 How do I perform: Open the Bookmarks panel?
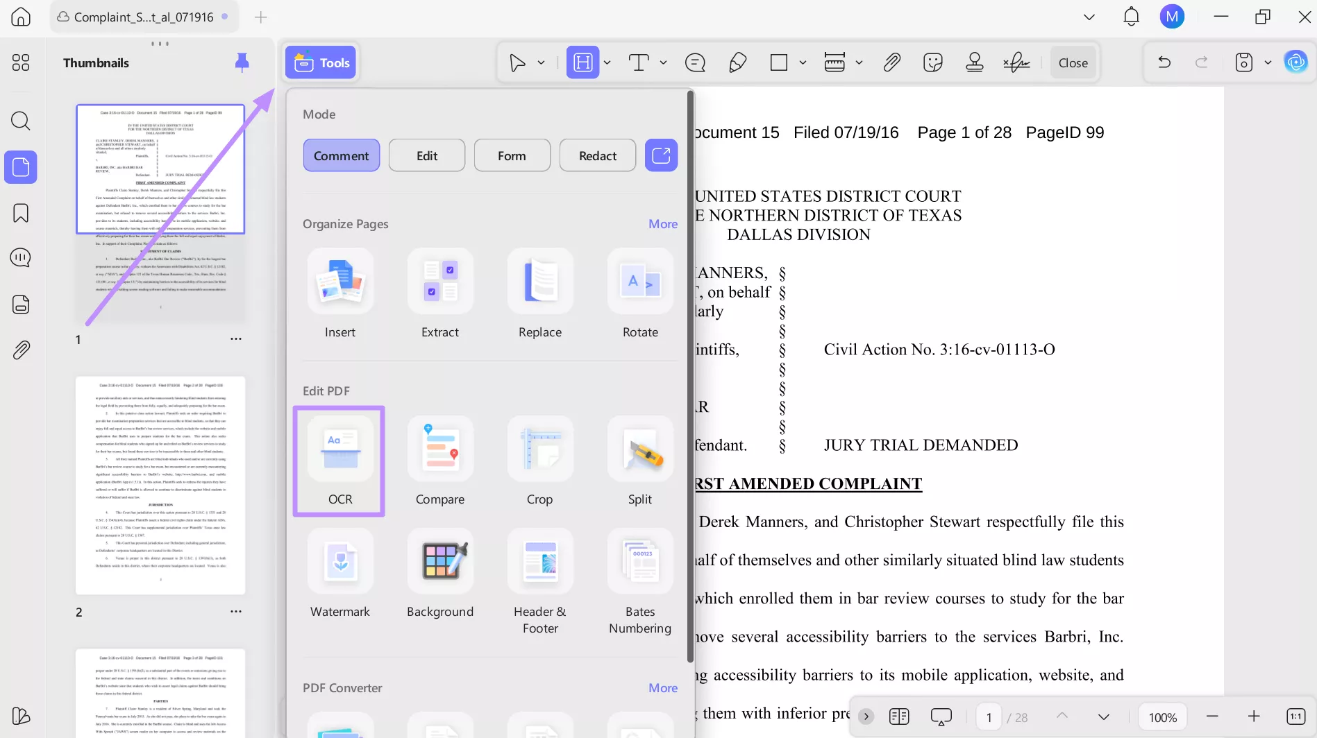coord(20,213)
